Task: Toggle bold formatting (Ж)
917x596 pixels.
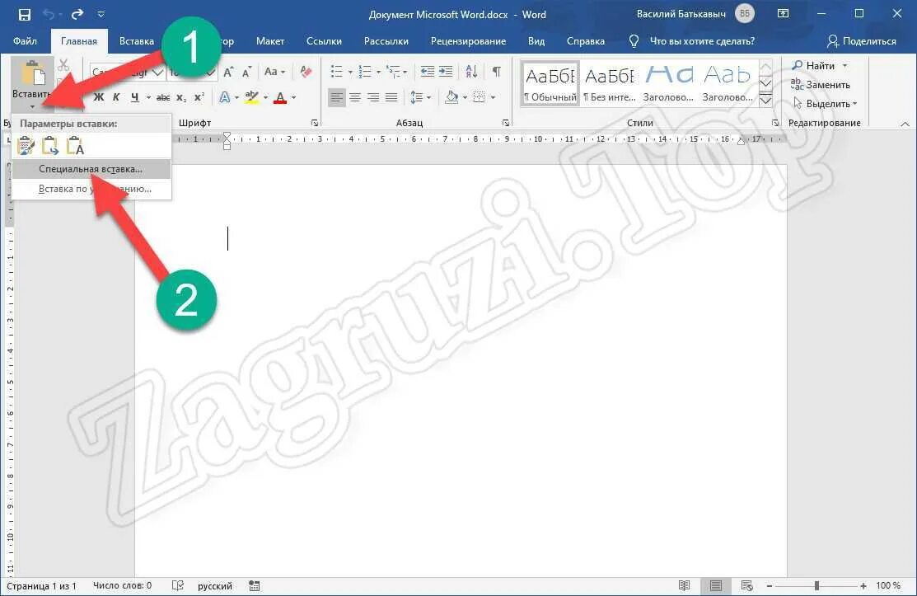Action: pyautogui.click(x=99, y=97)
